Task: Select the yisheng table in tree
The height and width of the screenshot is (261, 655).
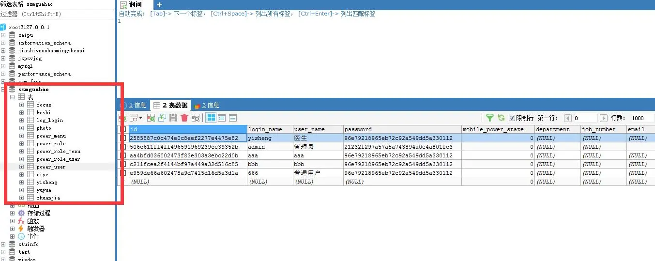Action: click(47, 182)
